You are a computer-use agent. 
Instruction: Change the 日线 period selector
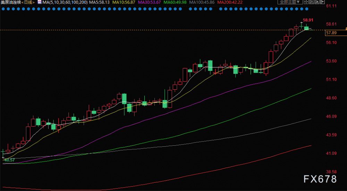28,2
